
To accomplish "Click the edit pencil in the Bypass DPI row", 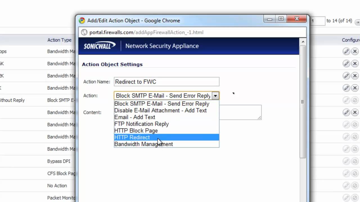I will pyautogui.click(x=346, y=161).
